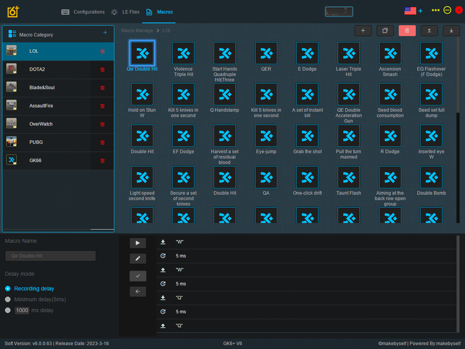The height and width of the screenshot is (349, 465).
Task: Add a new macro in the toolbar
Action: [363, 31]
